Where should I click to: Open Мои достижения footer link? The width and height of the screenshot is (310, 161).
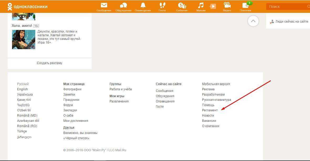click(x=76, y=121)
